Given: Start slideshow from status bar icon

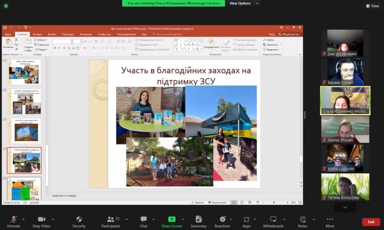Looking at the screenshot, I should pyautogui.click(x=257, y=203).
